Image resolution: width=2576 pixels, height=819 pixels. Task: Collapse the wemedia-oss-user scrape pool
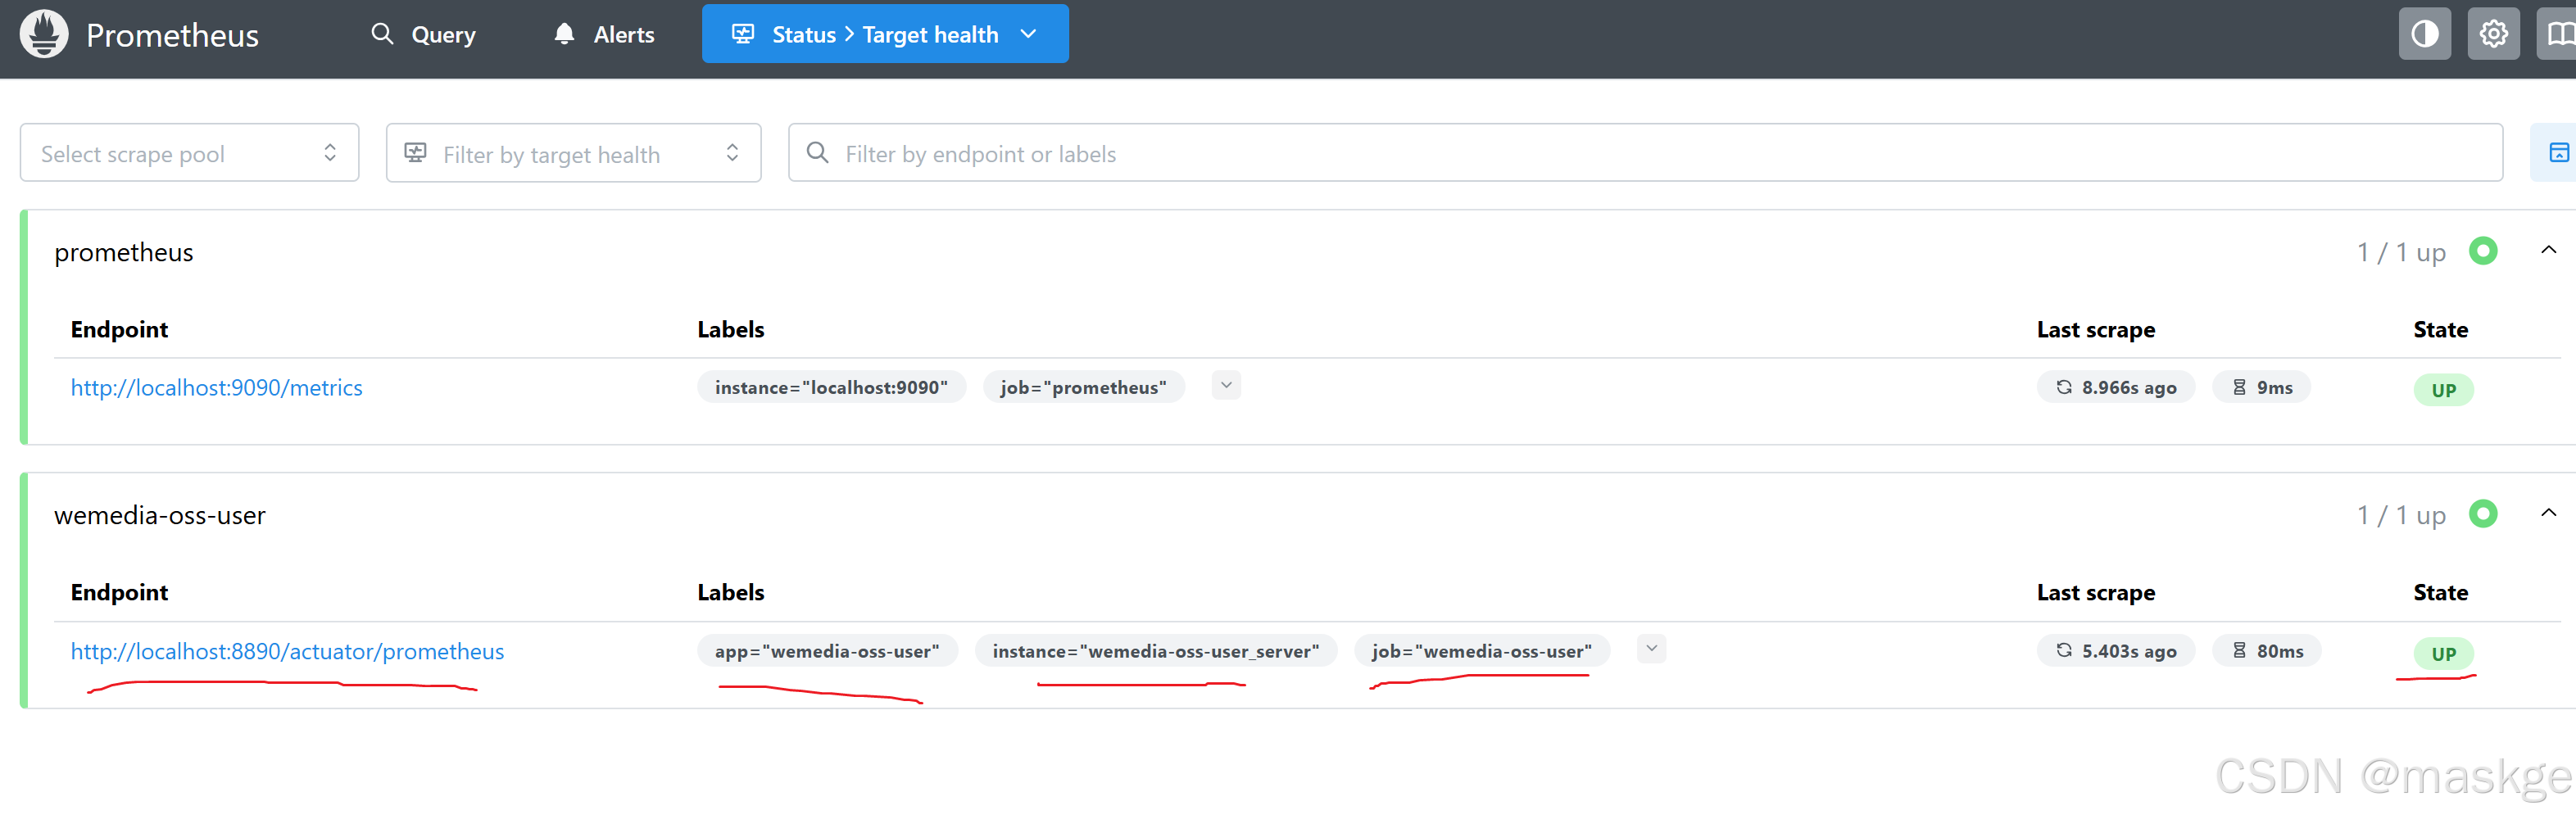[2548, 513]
